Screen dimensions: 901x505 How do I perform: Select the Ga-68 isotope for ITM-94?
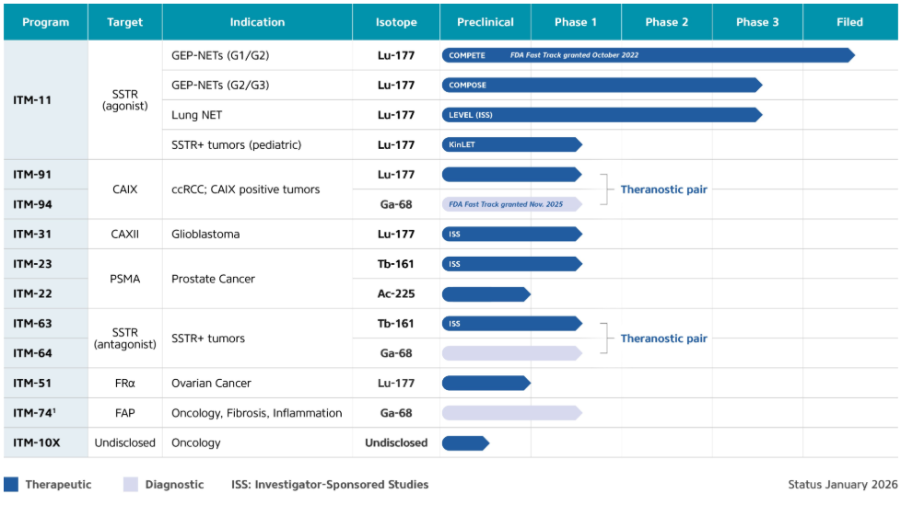tap(396, 204)
